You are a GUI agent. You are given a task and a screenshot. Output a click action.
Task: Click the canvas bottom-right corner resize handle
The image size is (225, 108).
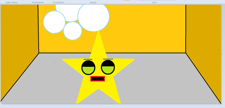[221, 104]
